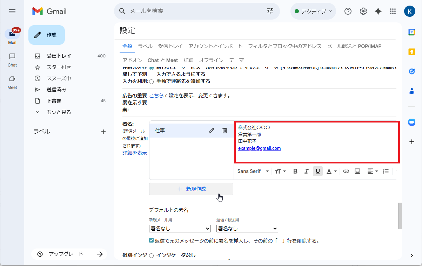Switch to the ラベル settings tab
Screen dimensions: 422x266
pos(145,46)
